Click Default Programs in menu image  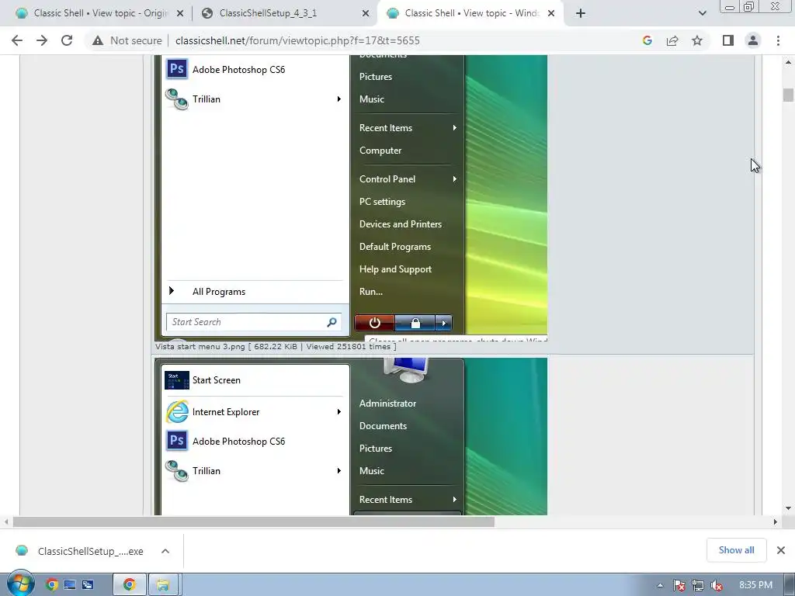tap(395, 246)
